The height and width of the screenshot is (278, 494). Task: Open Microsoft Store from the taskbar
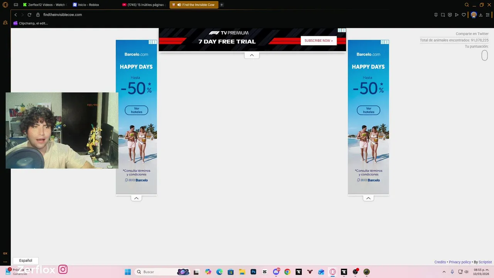tap(230, 272)
